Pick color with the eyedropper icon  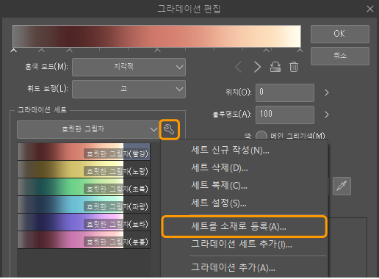342,186
